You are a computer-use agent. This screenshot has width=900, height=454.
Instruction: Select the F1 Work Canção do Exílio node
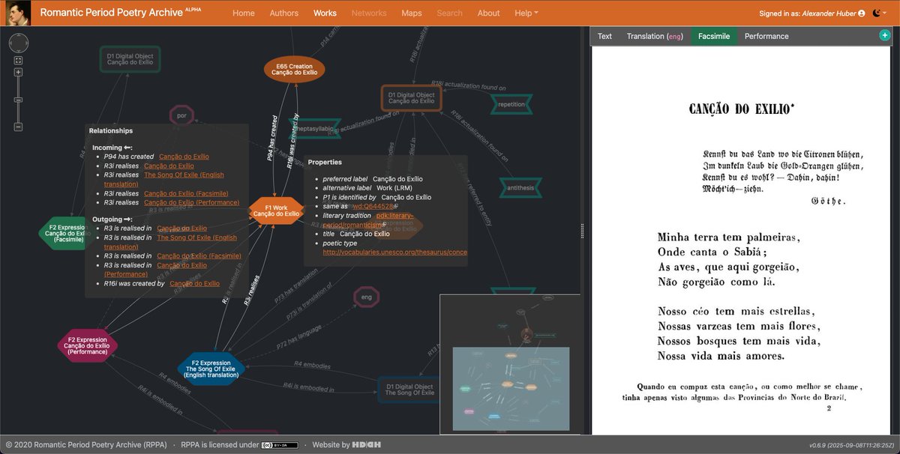276,210
